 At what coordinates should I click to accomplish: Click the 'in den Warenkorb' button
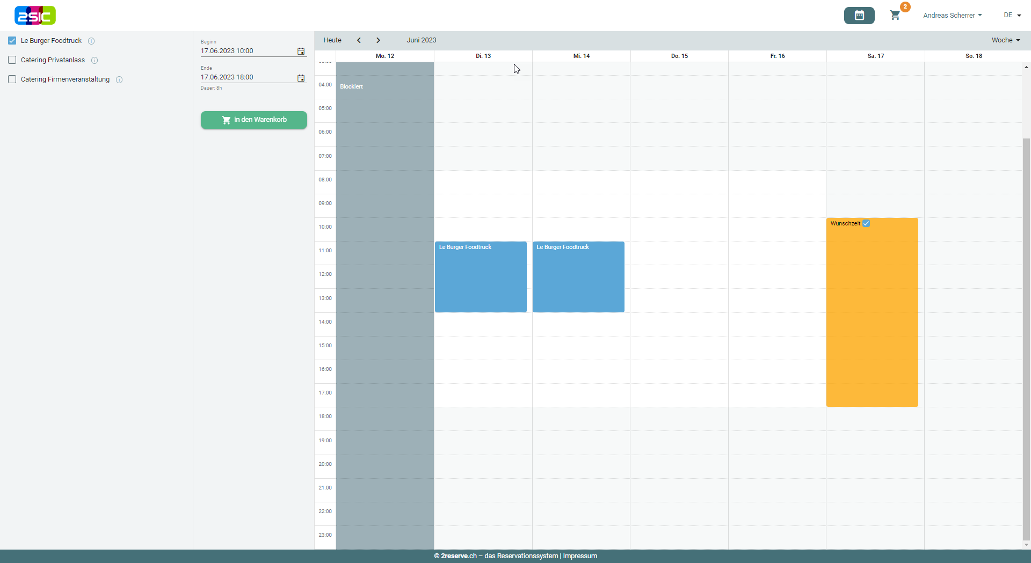coord(254,120)
